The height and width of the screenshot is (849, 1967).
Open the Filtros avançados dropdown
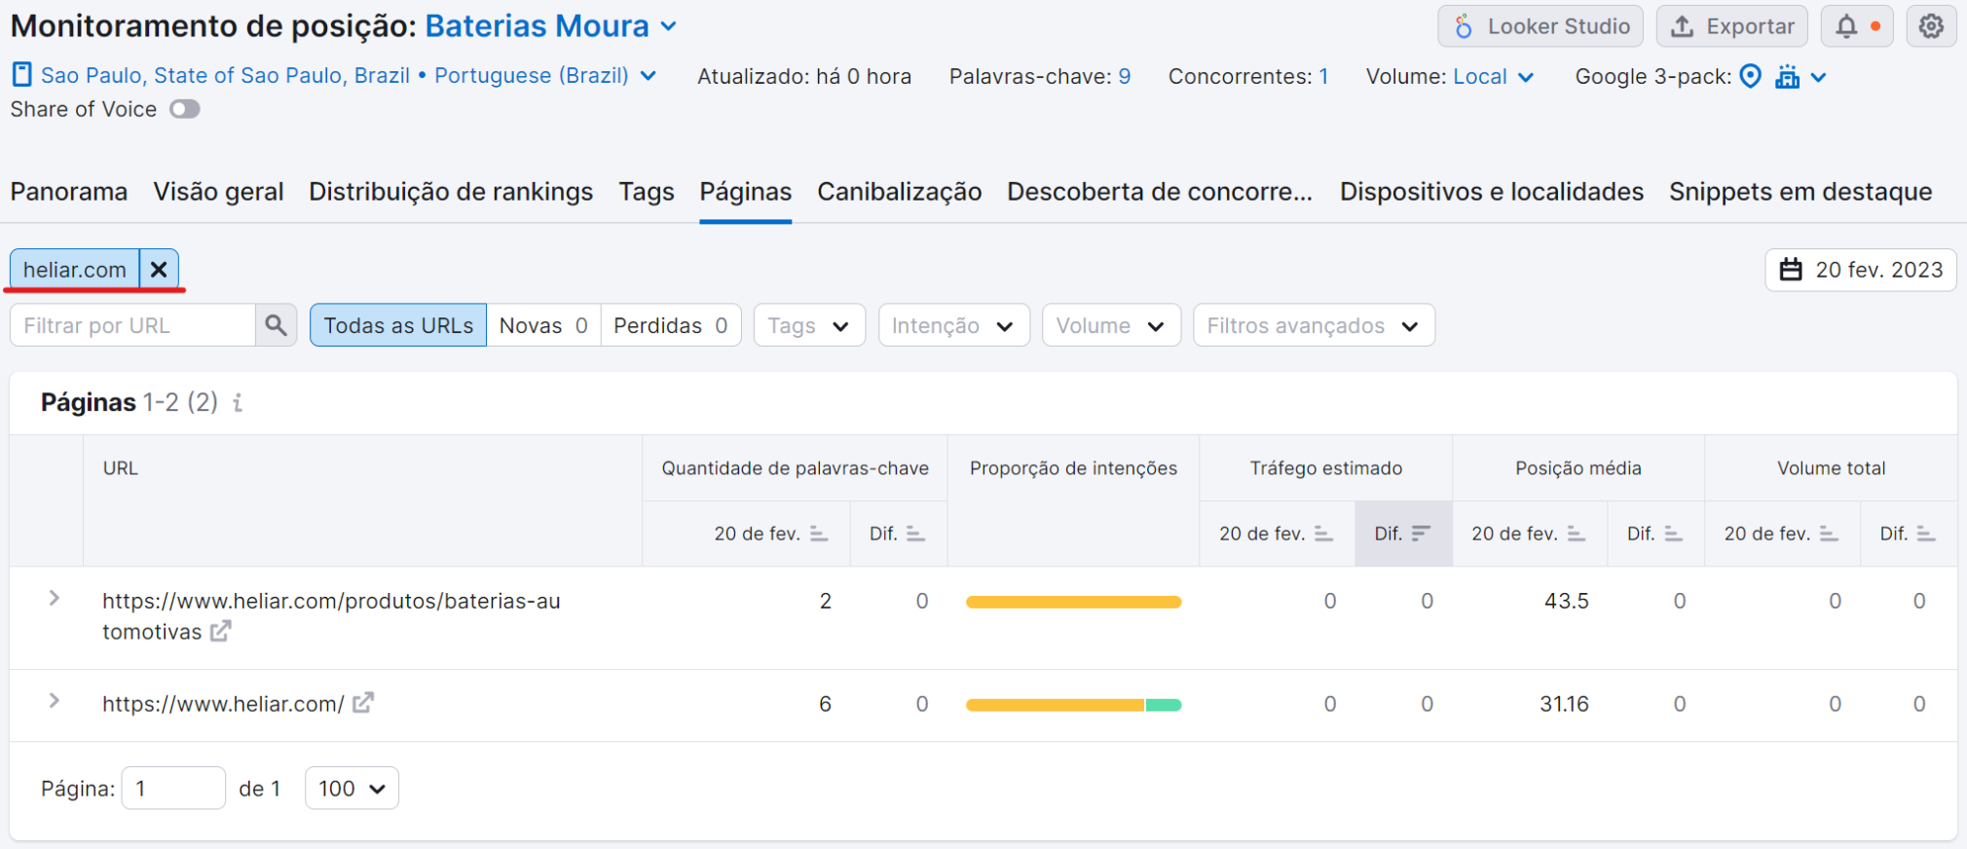[1314, 325]
